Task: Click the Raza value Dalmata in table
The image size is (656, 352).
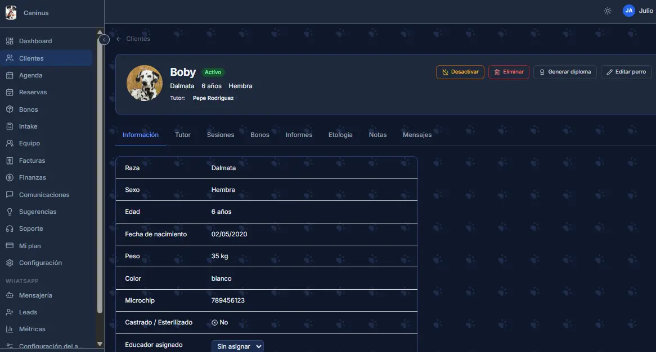Action: point(223,168)
